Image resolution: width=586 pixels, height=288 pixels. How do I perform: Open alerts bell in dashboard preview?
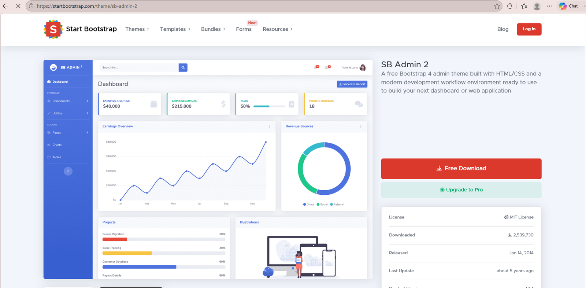point(316,67)
